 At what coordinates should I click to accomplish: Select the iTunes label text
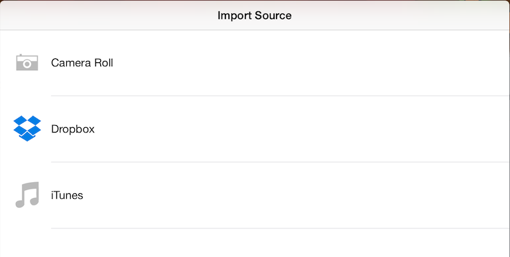pos(67,195)
